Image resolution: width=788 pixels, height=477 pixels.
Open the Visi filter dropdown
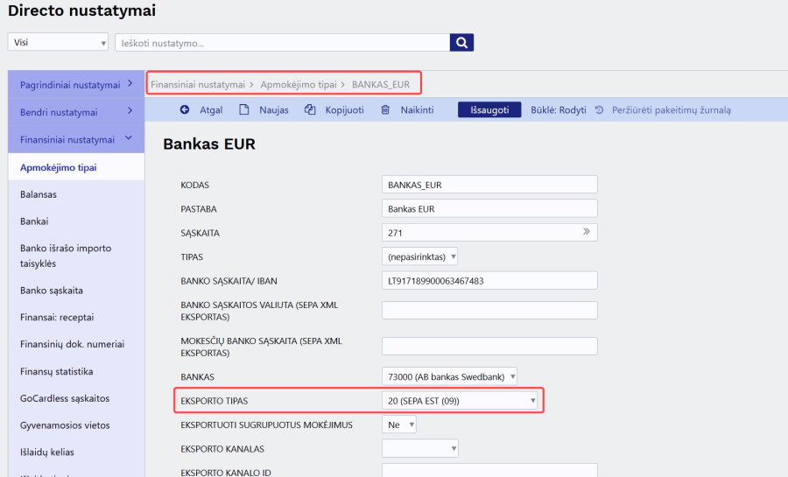pyautogui.click(x=58, y=42)
